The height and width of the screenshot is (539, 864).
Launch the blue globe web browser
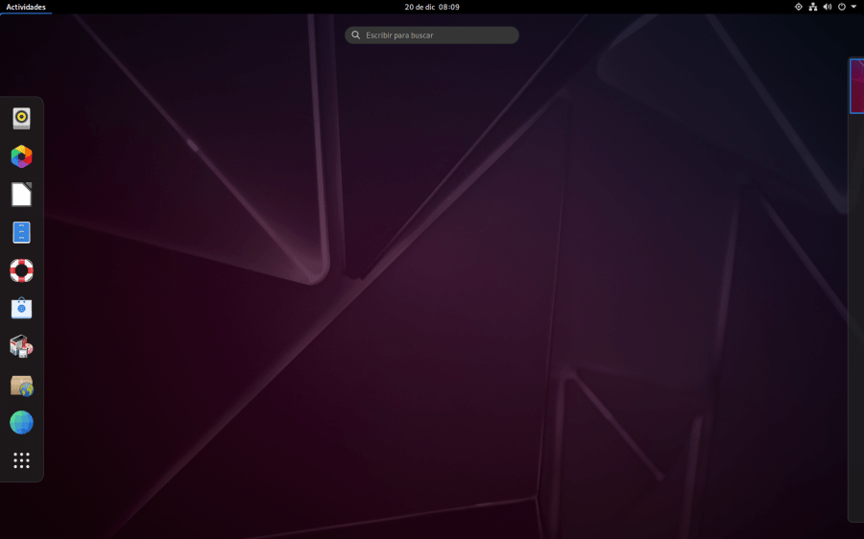point(21,423)
